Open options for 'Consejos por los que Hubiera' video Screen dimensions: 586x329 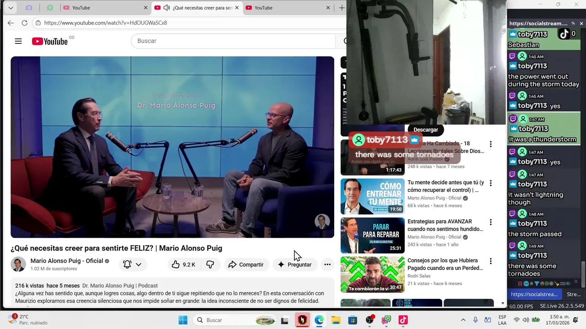(x=491, y=261)
